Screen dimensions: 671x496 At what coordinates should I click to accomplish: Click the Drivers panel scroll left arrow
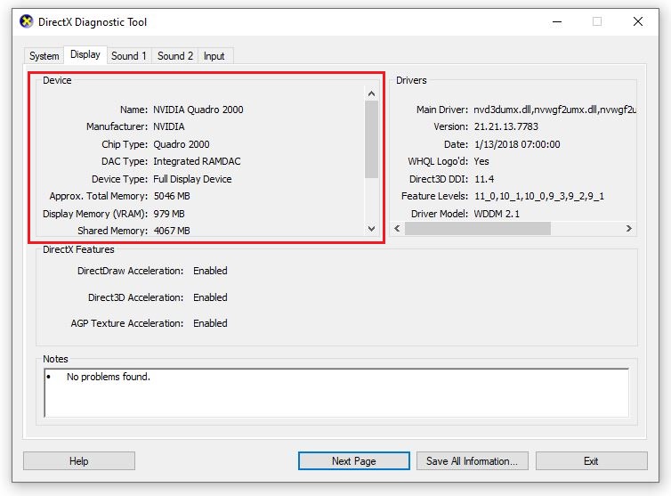point(399,229)
